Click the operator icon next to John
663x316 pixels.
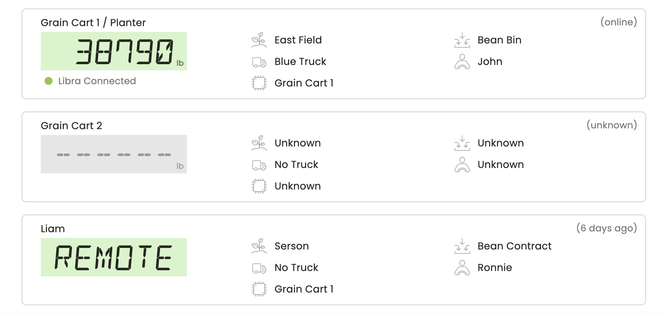[x=462, y=62]
